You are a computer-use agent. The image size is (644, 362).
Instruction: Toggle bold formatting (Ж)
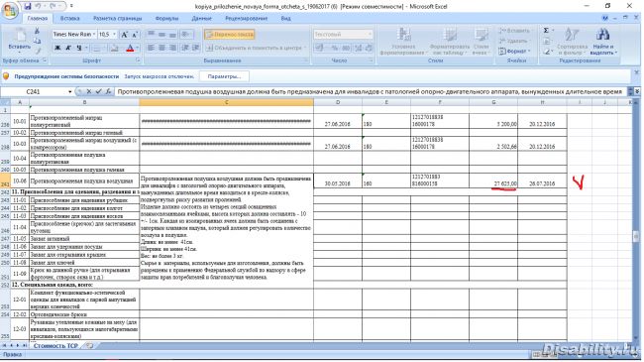[57, 49]
